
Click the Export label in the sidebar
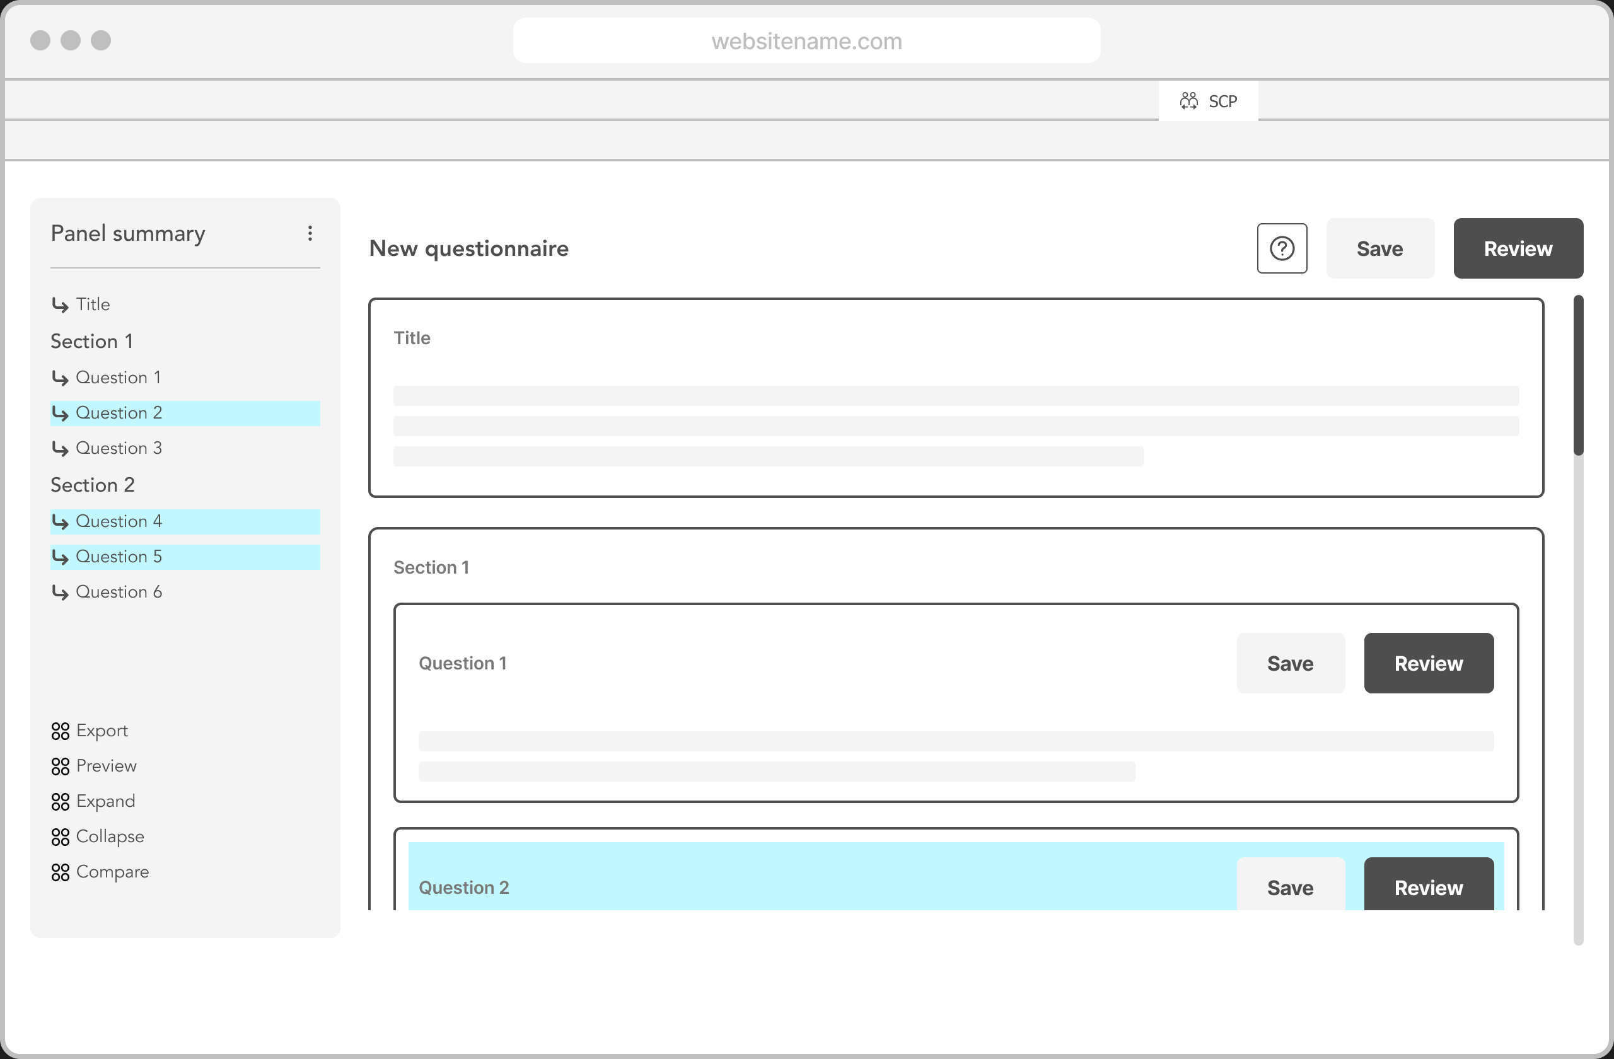click(102, 731)
